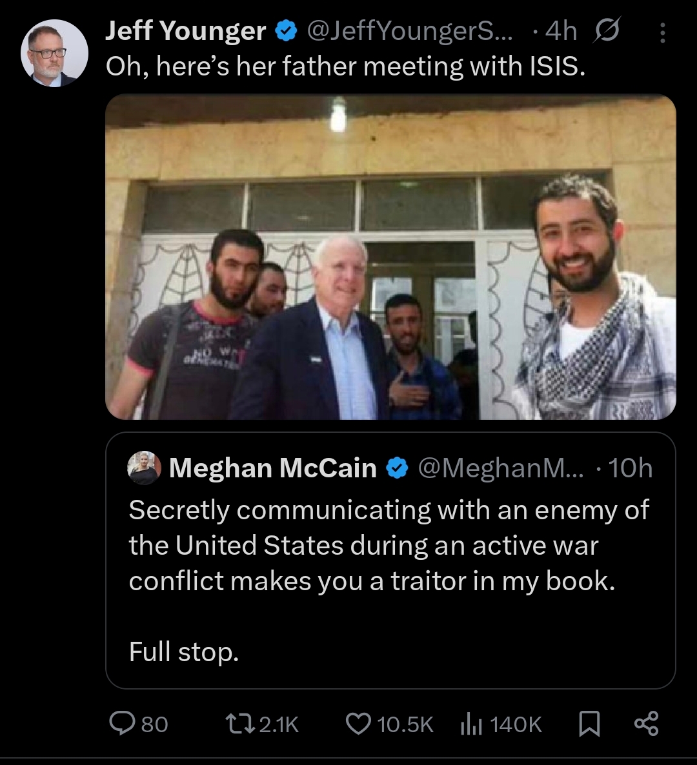Image resolution: width=697 pixels, height=765 pixels.
Task: Click the Meghan McCain display name
Action: (x=272, y=468)
